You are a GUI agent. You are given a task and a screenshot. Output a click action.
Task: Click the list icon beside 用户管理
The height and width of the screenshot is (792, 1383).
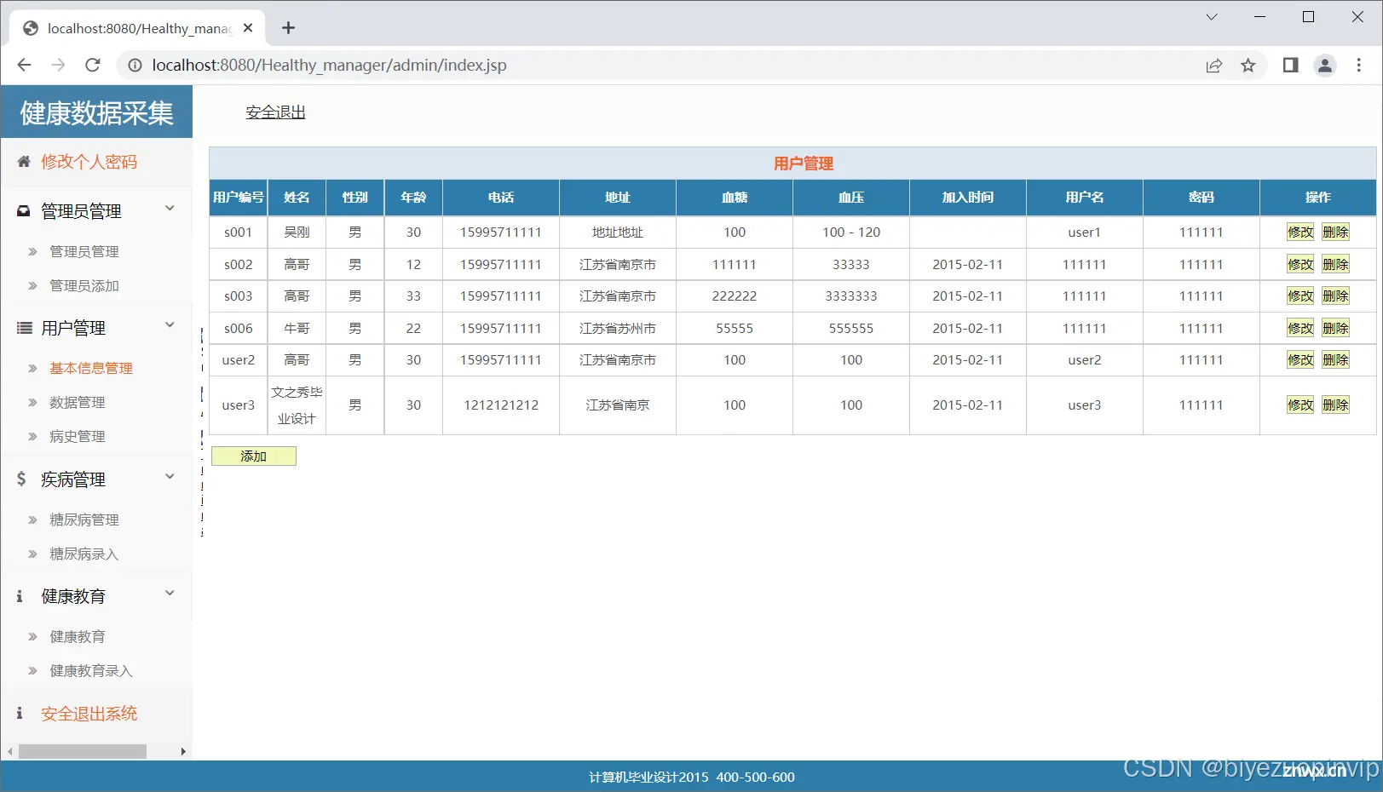tap(24, 328)
